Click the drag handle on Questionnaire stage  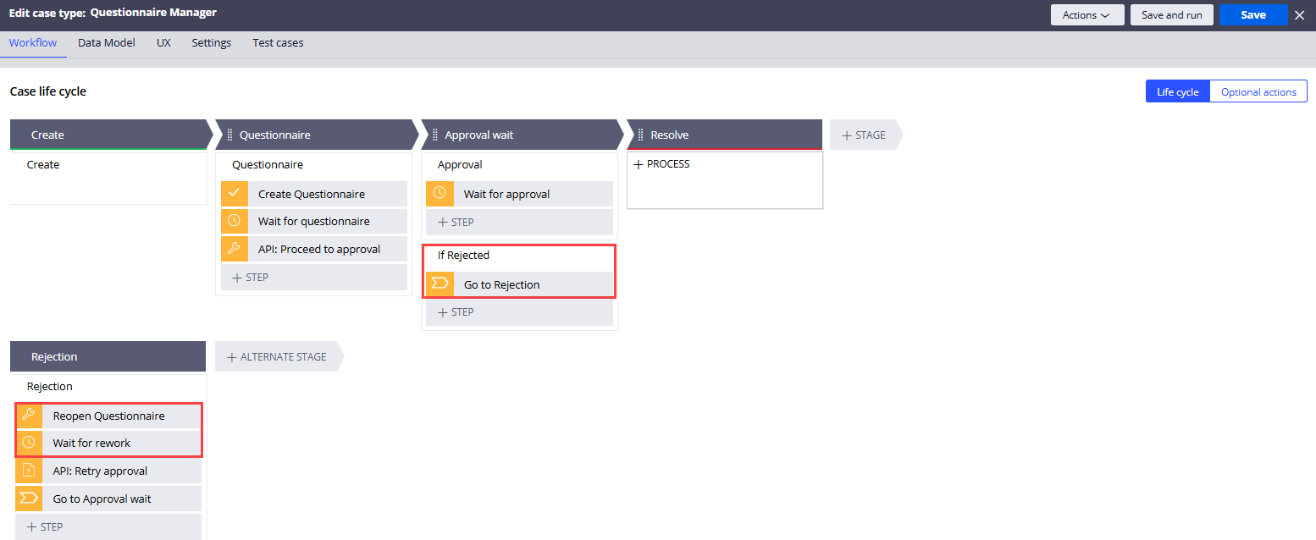coord(230,135)
